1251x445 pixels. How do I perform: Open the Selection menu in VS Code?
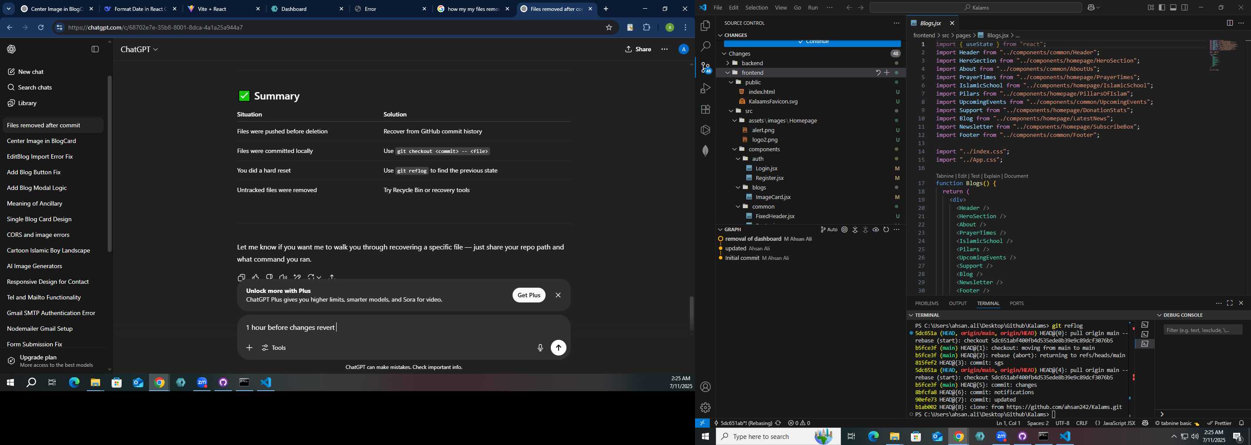coord(757,8)
